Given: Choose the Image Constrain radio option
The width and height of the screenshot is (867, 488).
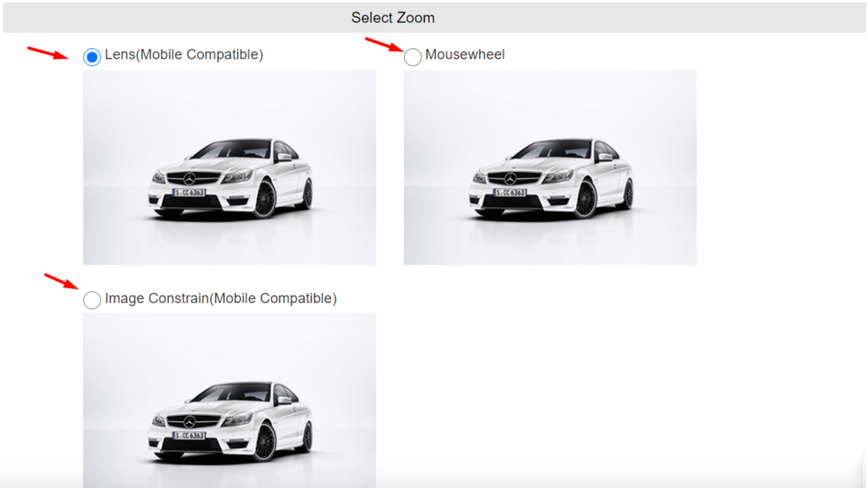Looking at the screenshot, I should 92,299.
